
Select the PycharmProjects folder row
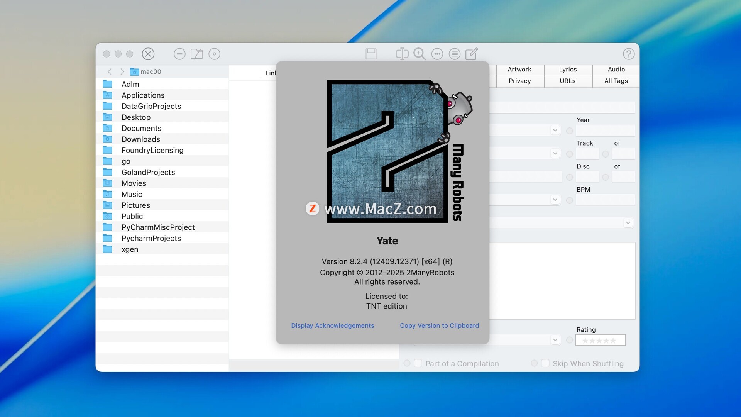click(x=162, y=238)
